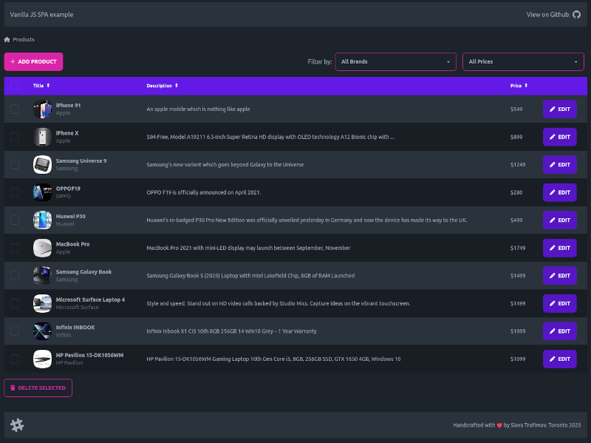The image size is (591, 443).
Task: Click the iPhone X product thumbnail
Action: [42, 137]
